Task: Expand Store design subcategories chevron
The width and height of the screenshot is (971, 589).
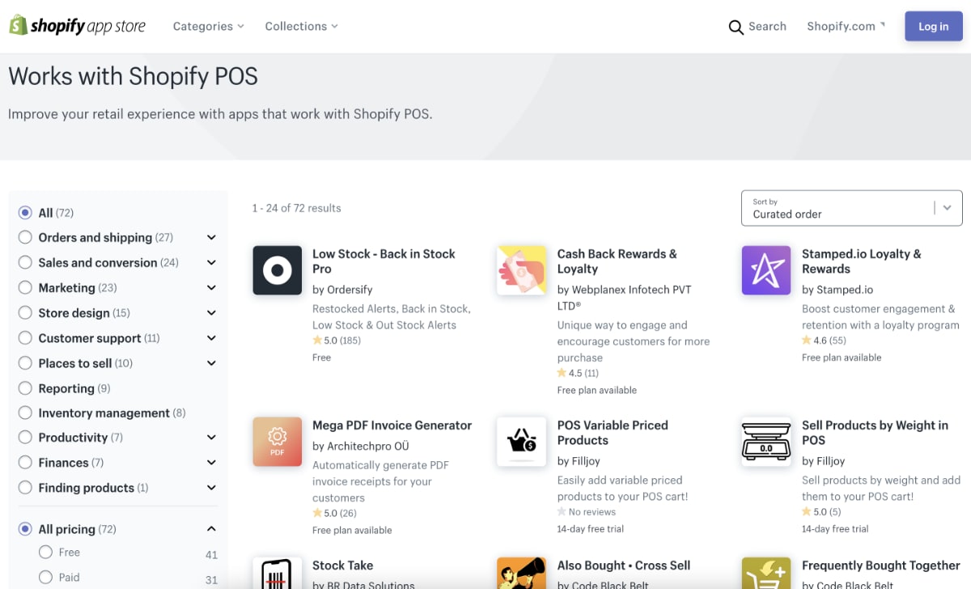Action: (x=211, y=313)
